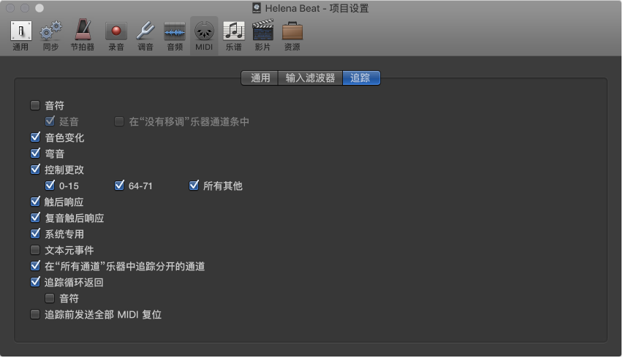Toggle the 延音 checkbox
This screenshot has width=623, height=358.
click(50, 121)
